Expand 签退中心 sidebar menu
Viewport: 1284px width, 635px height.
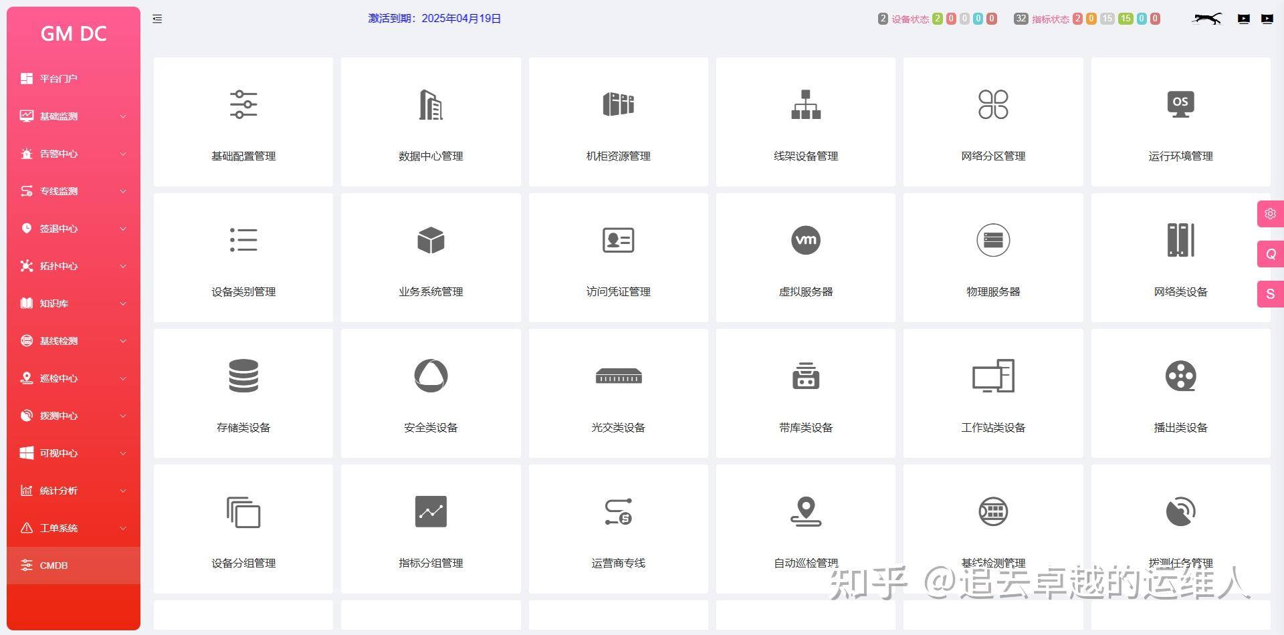74,229
